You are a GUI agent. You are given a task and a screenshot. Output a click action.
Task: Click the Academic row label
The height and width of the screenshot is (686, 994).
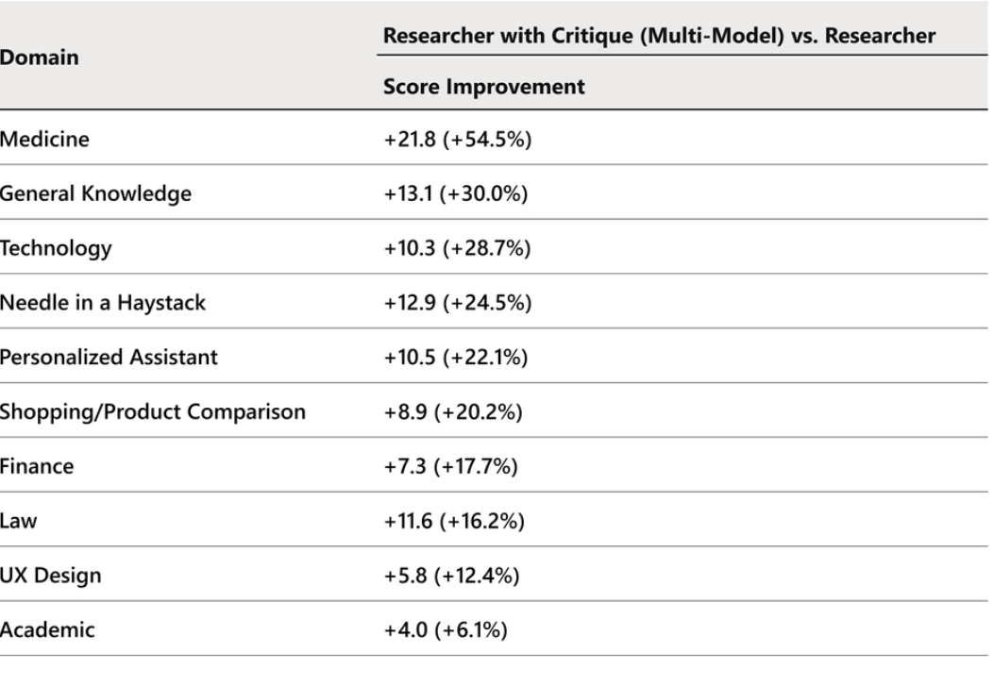pos(48,630)
